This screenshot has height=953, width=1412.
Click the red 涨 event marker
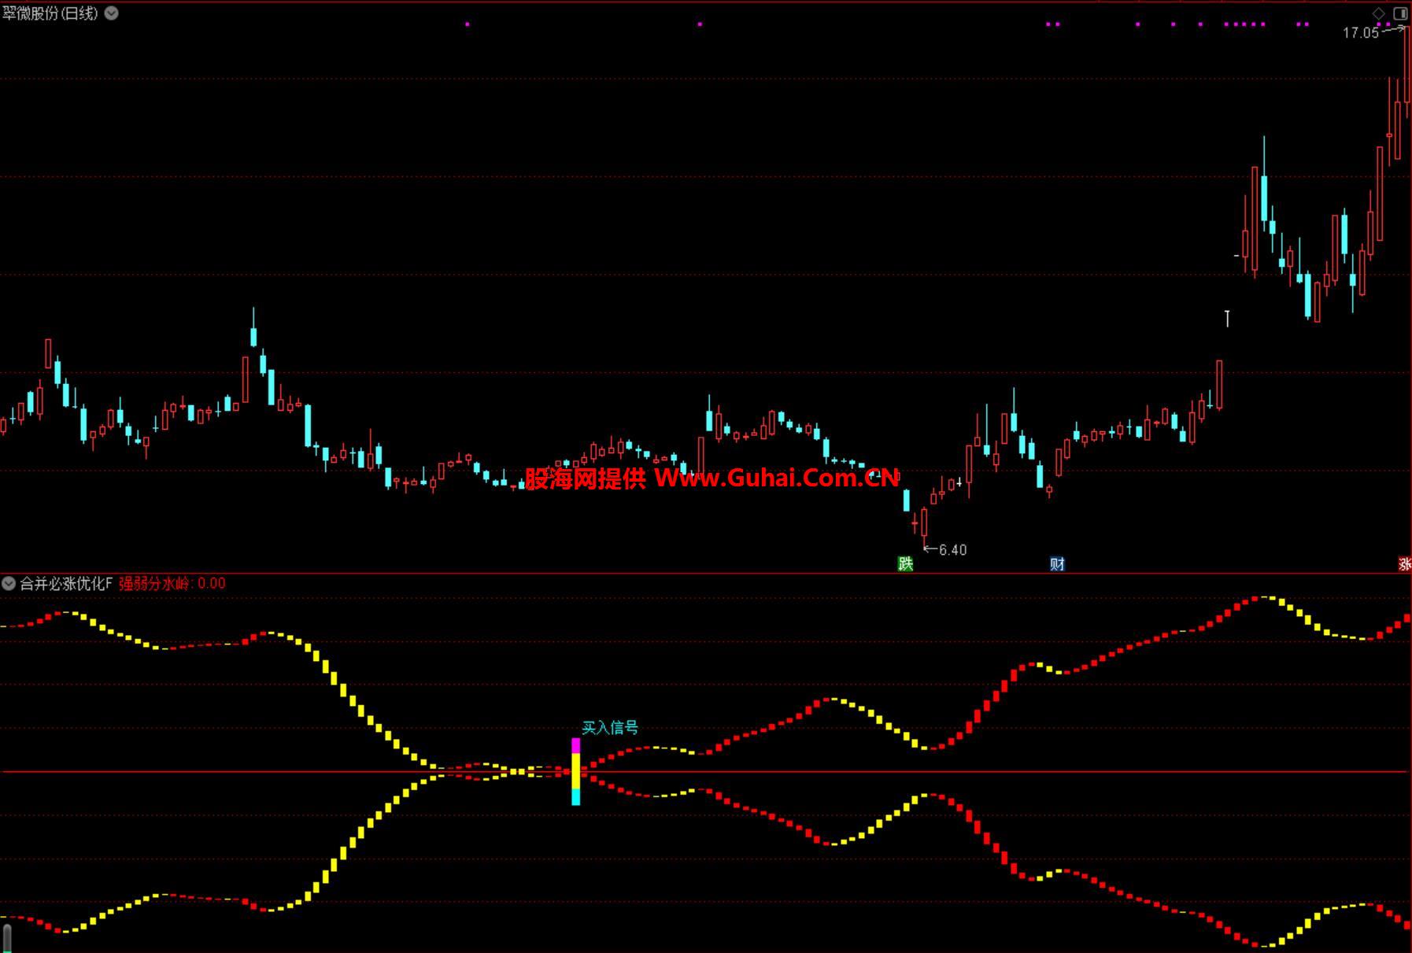(x=1404, y=563)
